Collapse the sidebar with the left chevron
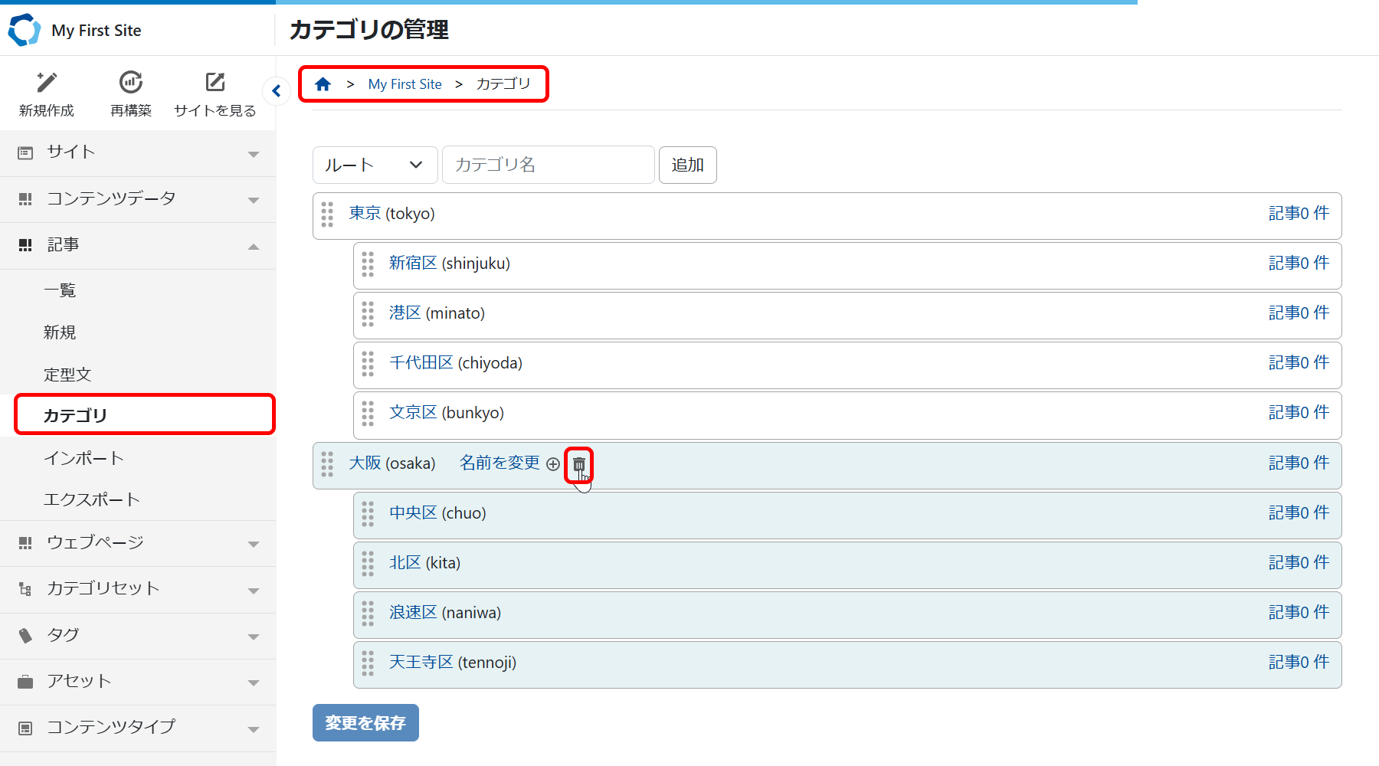Viewport: 1379px width, 766px height. click(x=277, y=91)
